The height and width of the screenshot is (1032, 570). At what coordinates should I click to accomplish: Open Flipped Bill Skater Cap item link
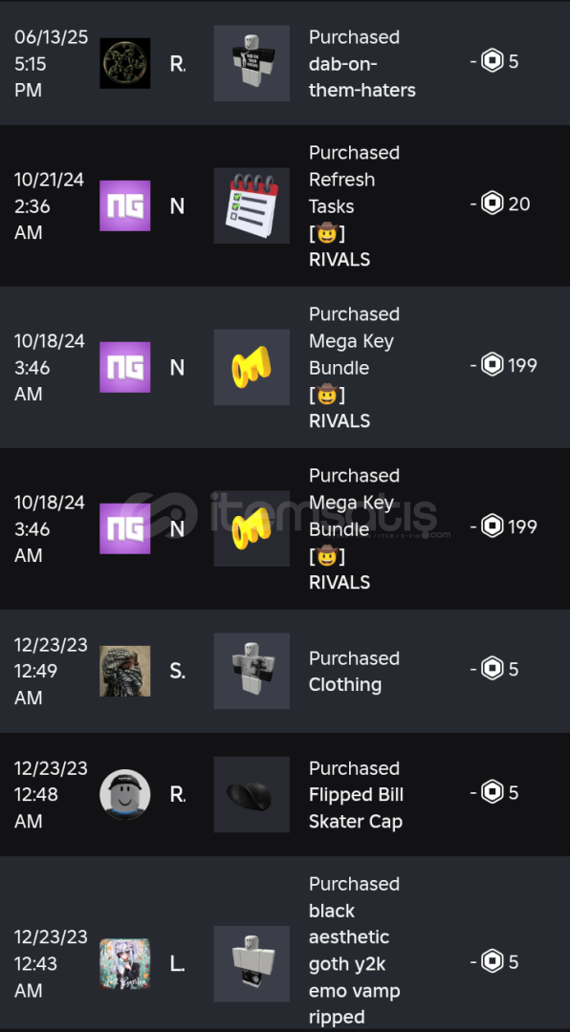[356, 795]
